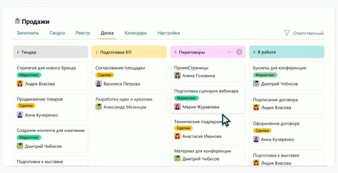Switch to the Заполнить tab
338x173 pixels.
(x=28, y=33)
